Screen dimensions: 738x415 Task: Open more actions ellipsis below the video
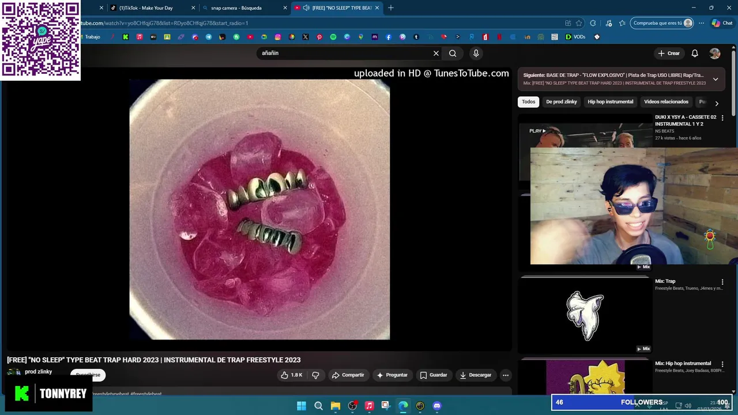pos(506,375)
